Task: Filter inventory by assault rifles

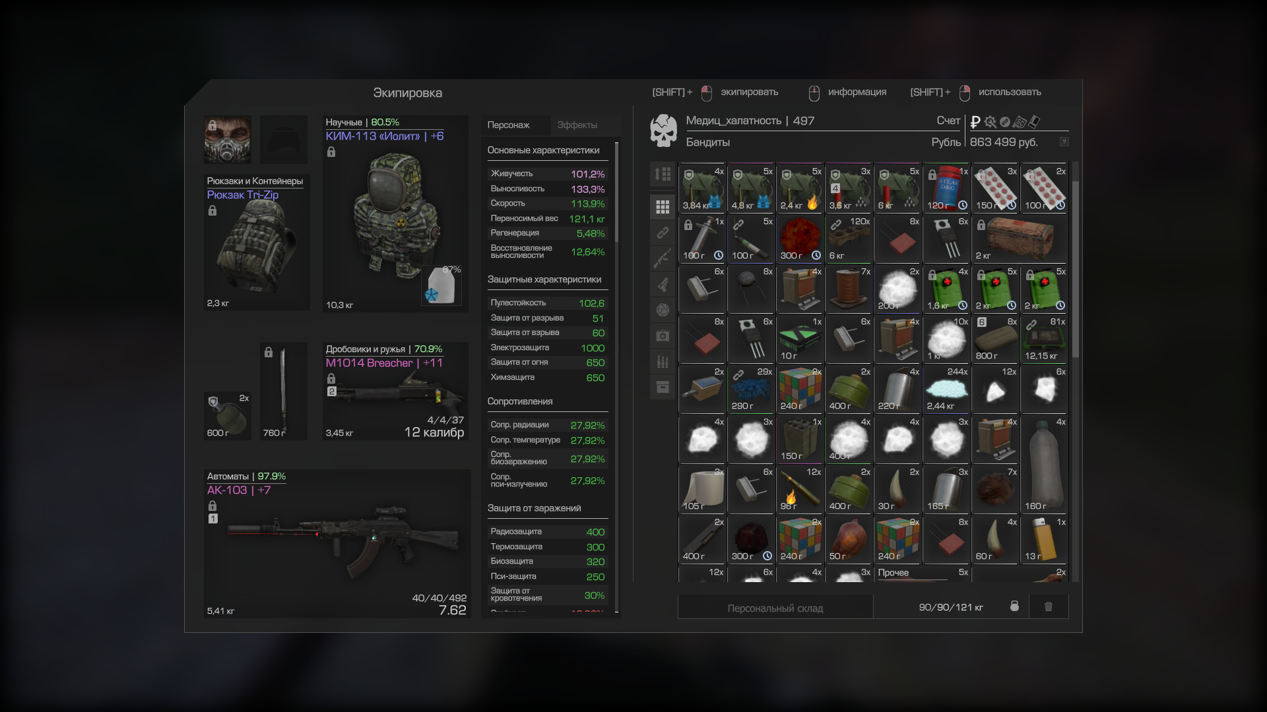Action: pos(663,258)
